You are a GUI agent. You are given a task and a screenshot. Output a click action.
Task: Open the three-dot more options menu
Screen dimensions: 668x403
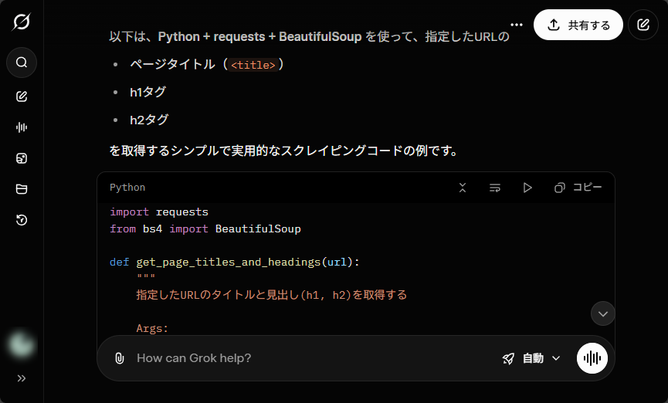[x=517, y=25]
